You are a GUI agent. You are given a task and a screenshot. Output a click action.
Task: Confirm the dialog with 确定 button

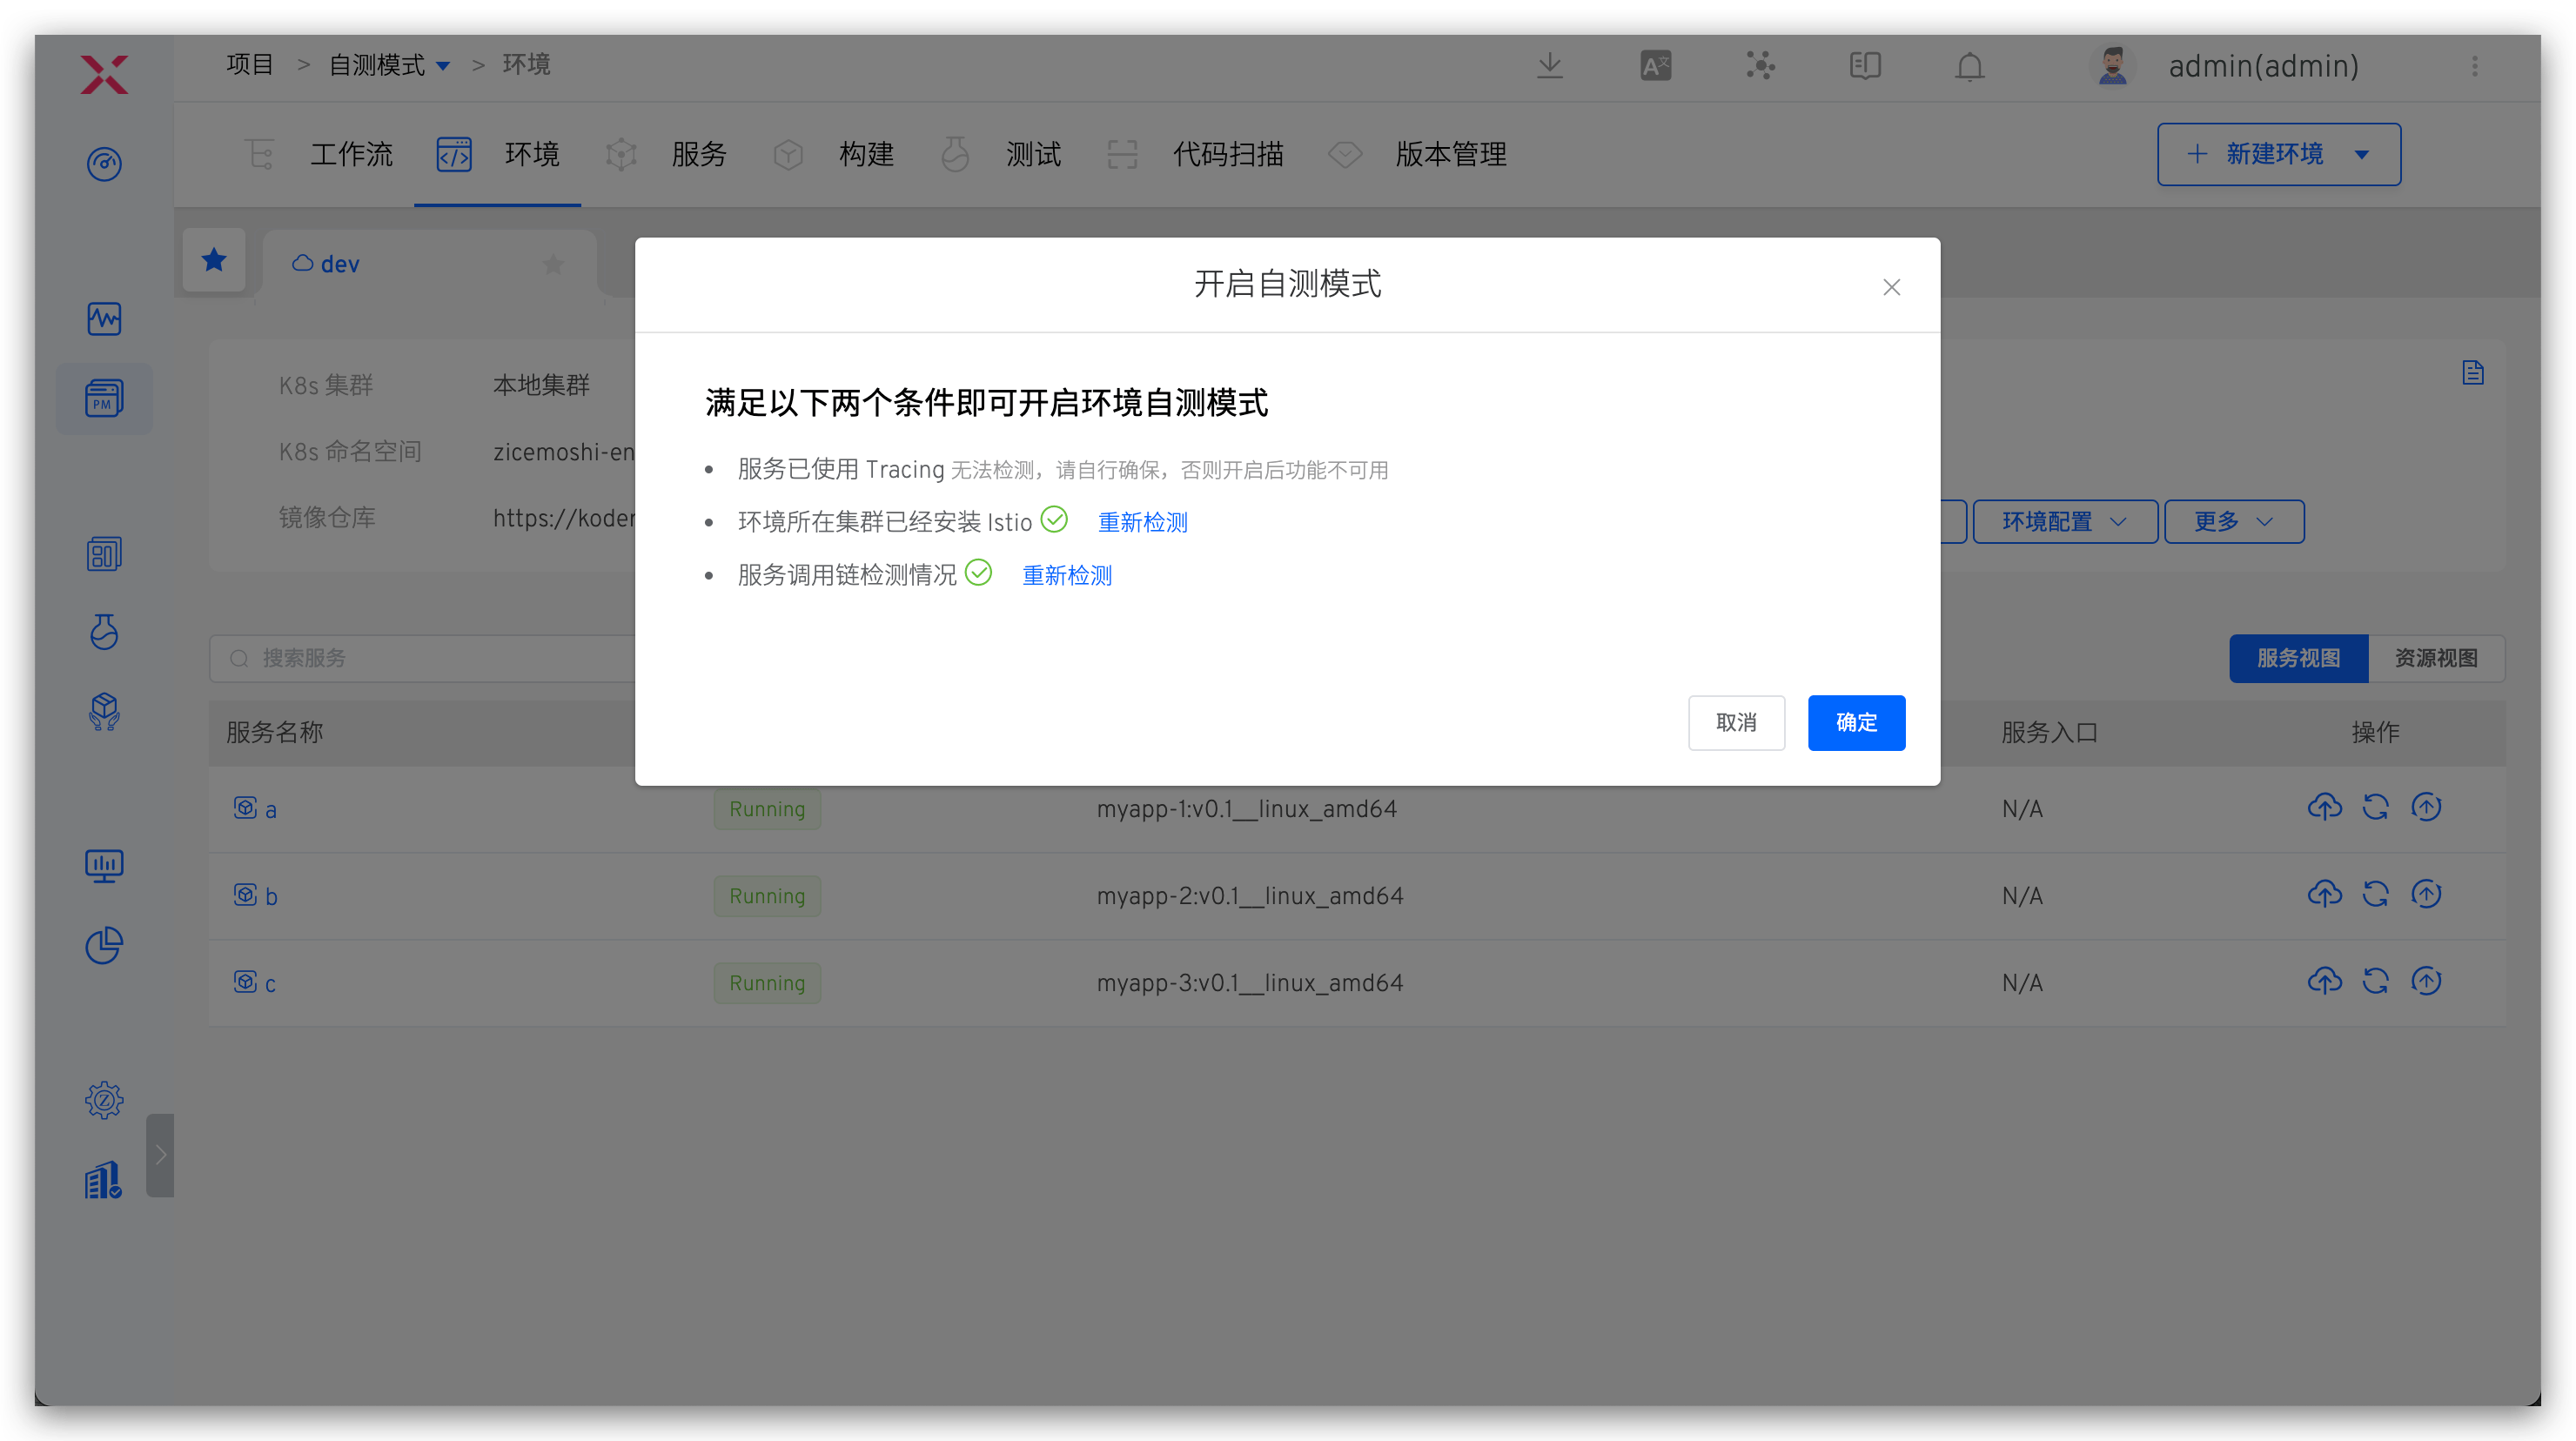pos(1856,722)
